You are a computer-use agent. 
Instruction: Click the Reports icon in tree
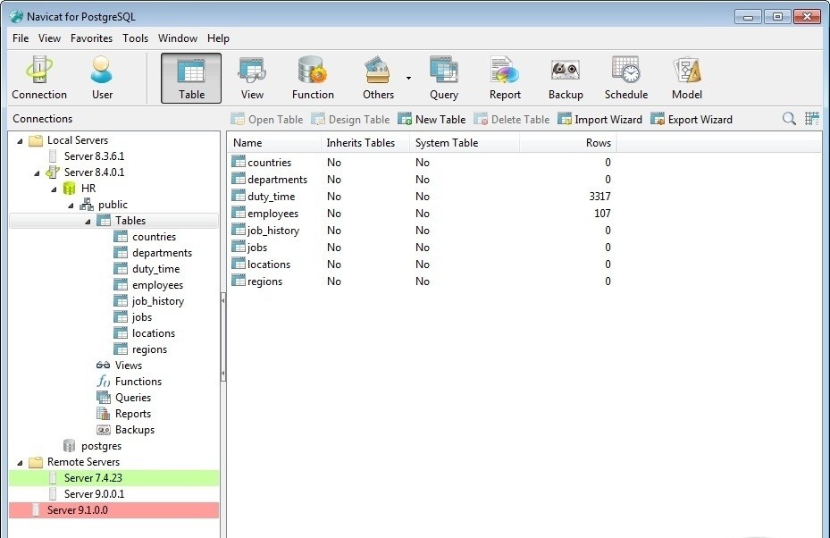[x=104, y=414]
